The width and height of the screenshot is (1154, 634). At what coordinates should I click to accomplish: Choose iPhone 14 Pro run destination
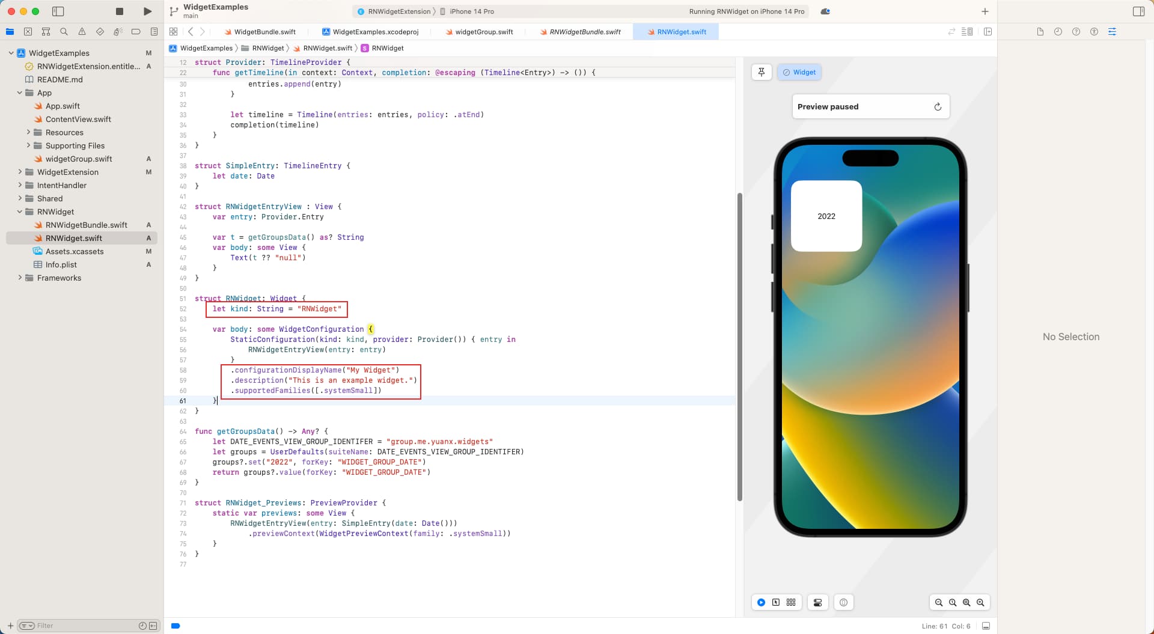coord(467,11)
